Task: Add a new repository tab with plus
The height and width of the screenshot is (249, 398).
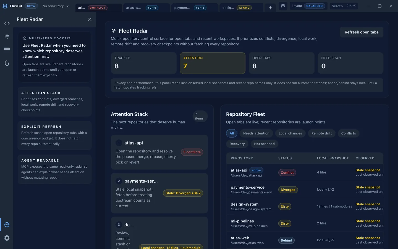Action: 270,8
